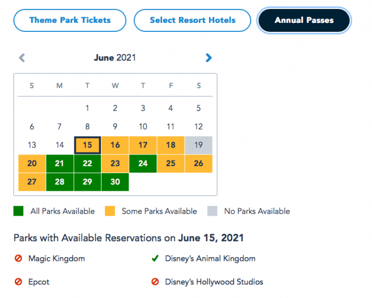The image size is (372, 298).
Task: Click the gray No Parks Available swatch
Action: point(213,211)
